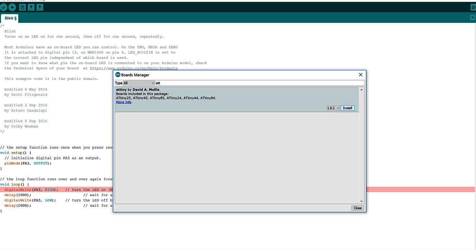476x250 pixels.
Task: Click the Boards Manager scrollbar down arrow
Action: point(361,201)
